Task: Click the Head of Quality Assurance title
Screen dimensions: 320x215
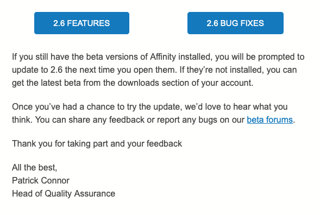Action: 64,194
